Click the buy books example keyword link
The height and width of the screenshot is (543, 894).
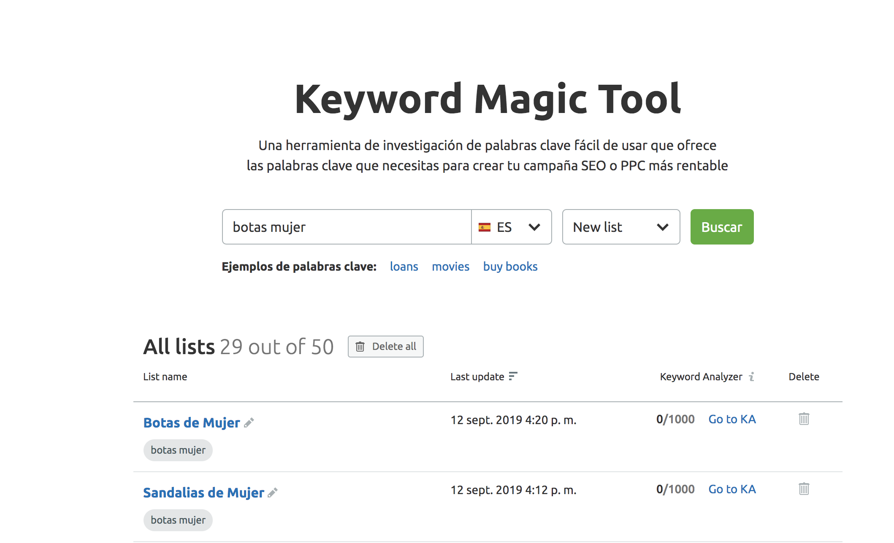(x=510, y=266)
